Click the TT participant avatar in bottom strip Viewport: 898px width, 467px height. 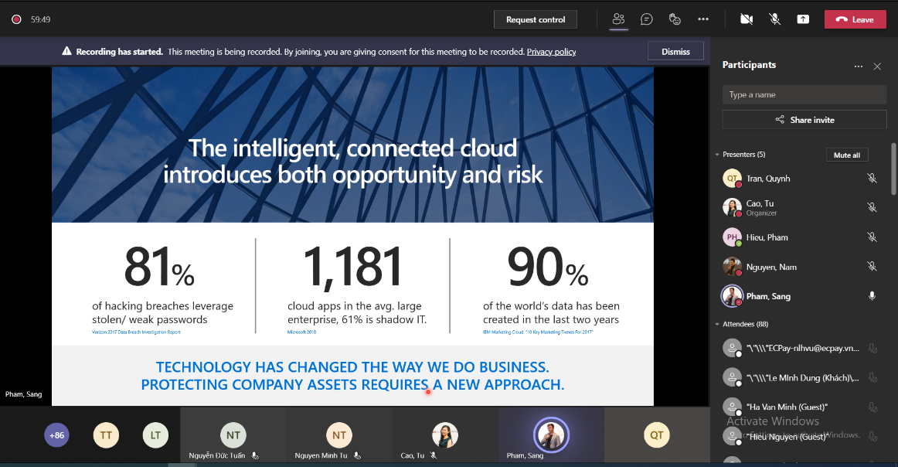[x=106, y=435]
